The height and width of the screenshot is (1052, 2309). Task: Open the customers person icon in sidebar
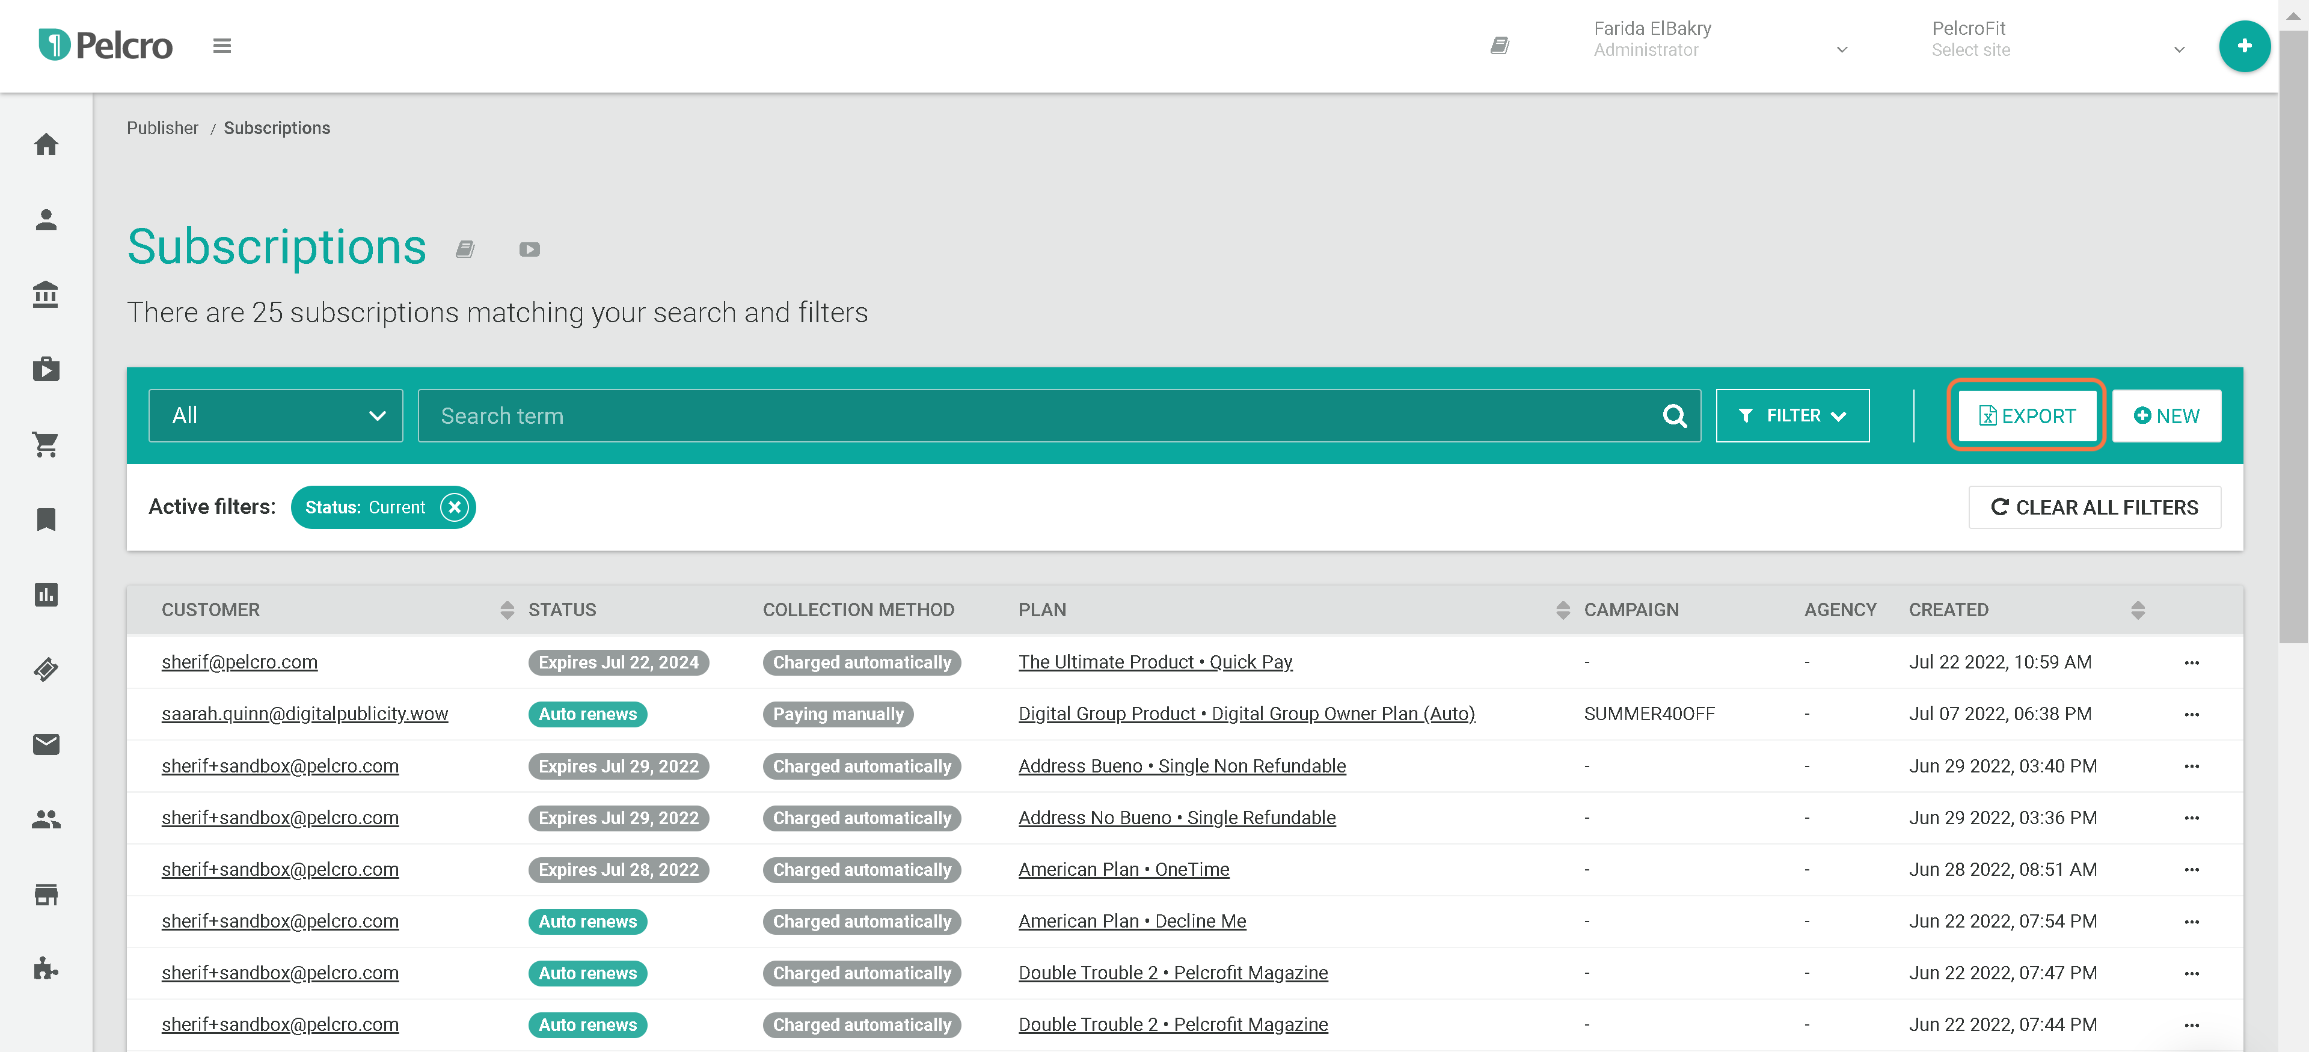click(x=46, y=219)
